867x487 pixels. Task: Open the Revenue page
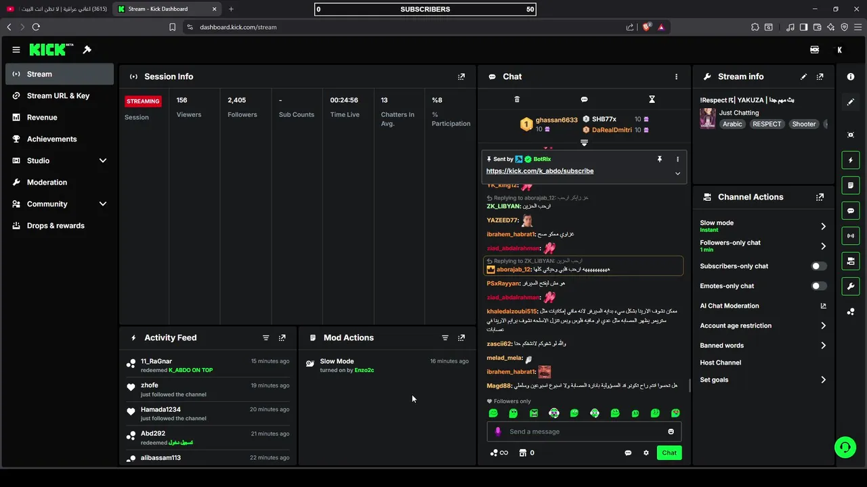coord(60,117)
